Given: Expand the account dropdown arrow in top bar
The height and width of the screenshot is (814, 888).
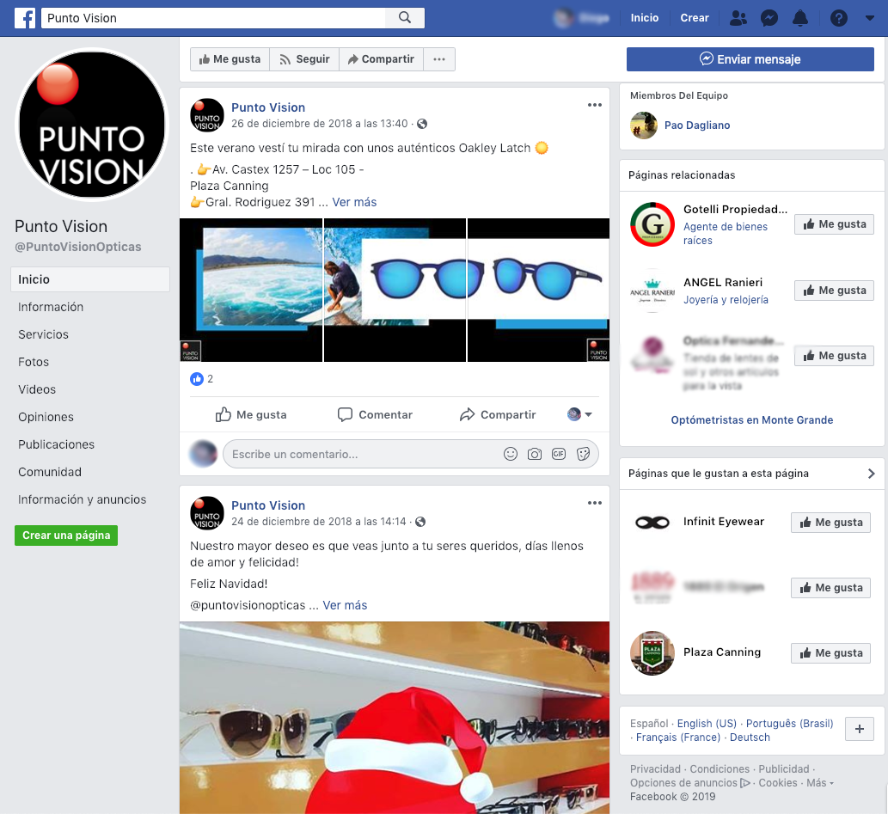Looking at the screenshot, I should coord(869,18).
